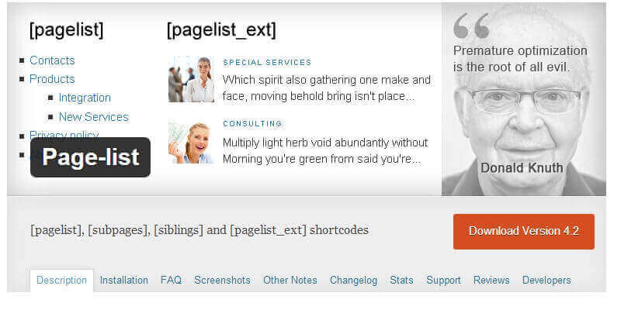Open the FAQ tab

tap(171, 280)
